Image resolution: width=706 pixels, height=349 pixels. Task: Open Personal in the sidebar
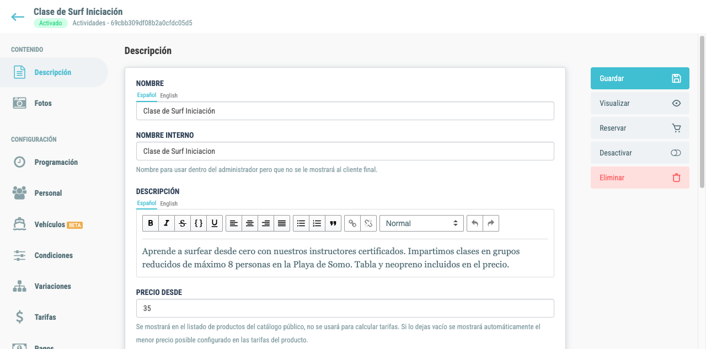pos(54,193)
